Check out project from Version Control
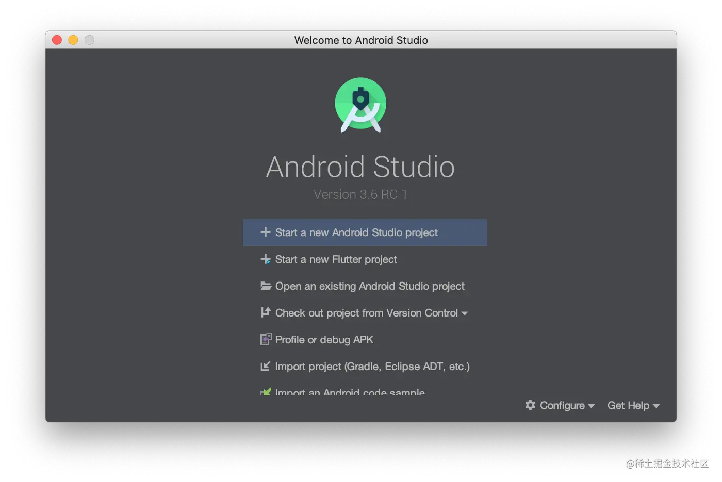This screenshot has height=482, width=722. [367, 313]
